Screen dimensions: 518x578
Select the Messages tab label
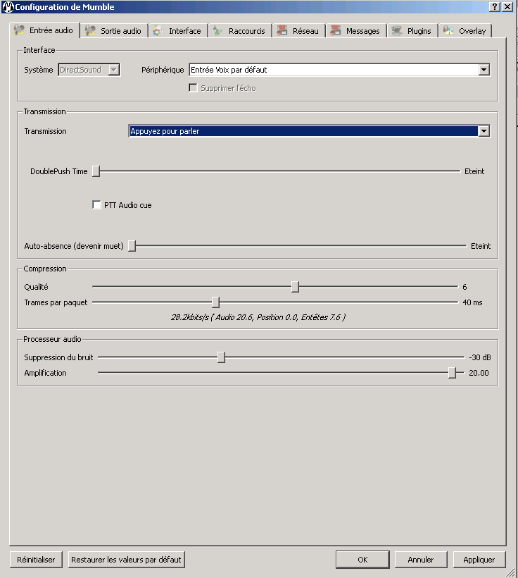tap(362, 31)
